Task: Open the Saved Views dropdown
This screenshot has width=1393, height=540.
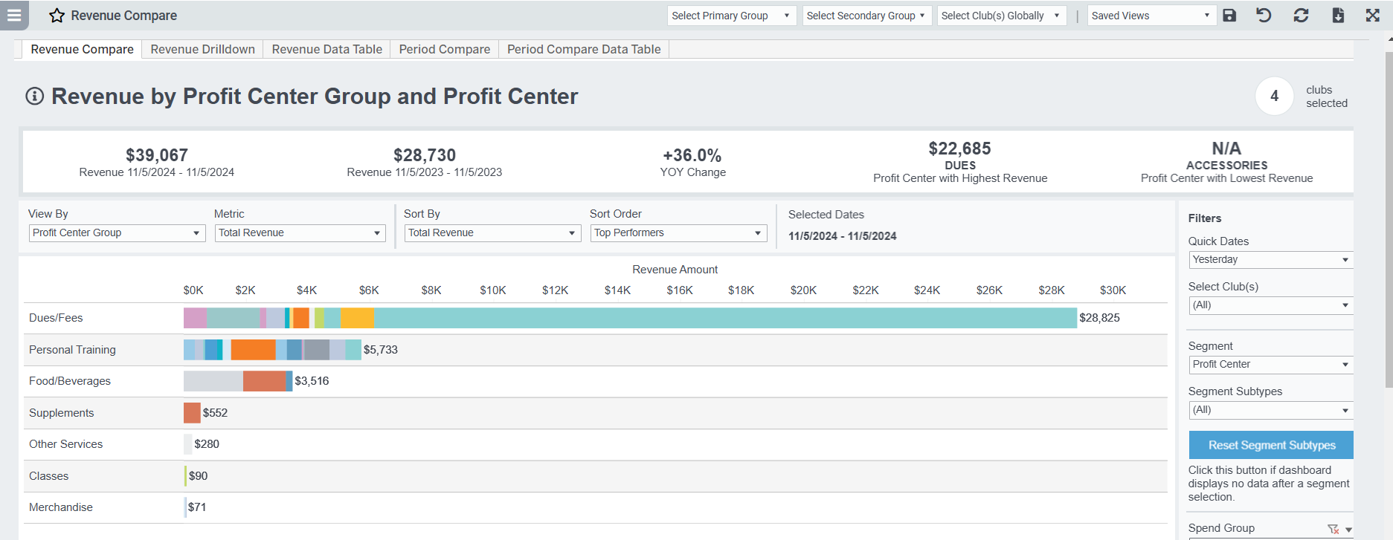Action: click(x=1151, y=16)
